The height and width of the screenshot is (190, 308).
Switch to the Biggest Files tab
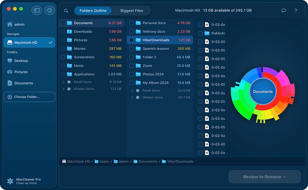(x=132, y=11)
